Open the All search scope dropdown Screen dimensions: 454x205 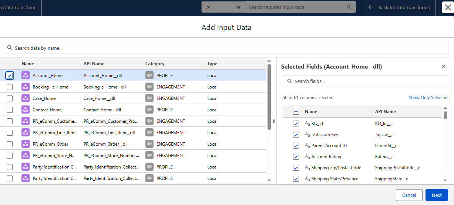click(x=223, y=7)
